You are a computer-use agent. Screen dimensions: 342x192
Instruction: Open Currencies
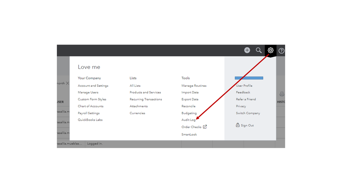pyautogui.click(x=137, y=113)
